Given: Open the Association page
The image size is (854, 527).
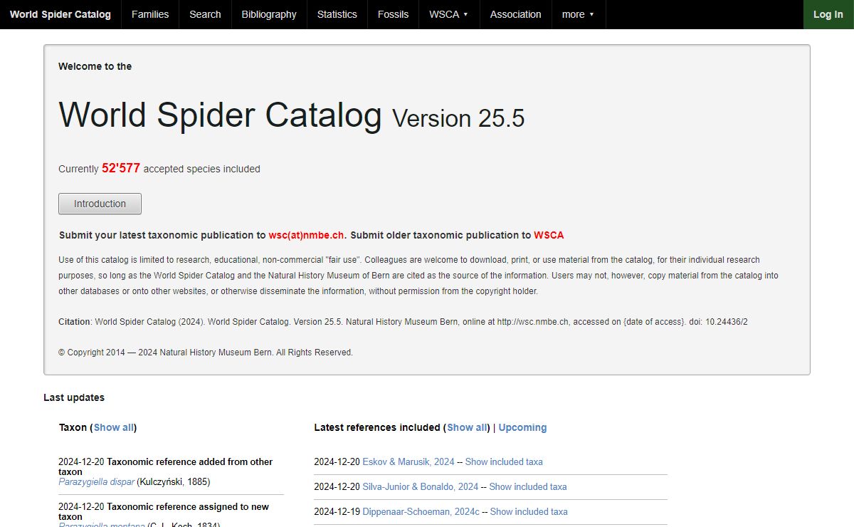Looking at the screenshot, I should tap(515, 14).
